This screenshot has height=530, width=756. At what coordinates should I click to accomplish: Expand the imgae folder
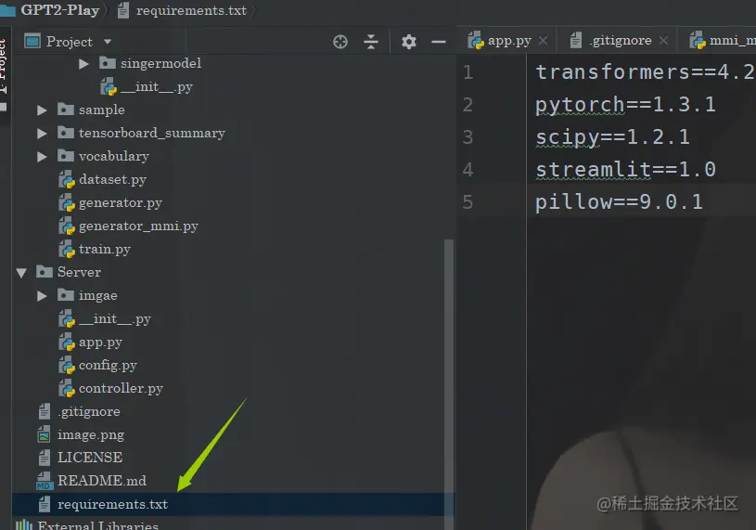pyautogui.click(x=42, y=295)
